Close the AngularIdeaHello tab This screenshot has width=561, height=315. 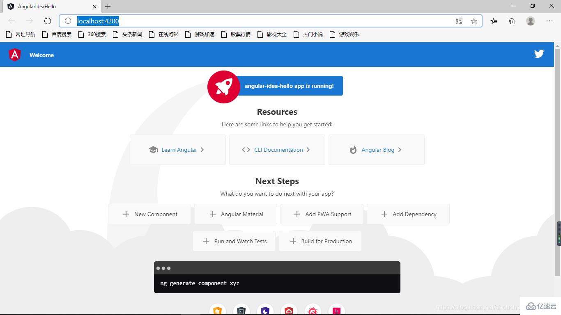coord(94,7)
